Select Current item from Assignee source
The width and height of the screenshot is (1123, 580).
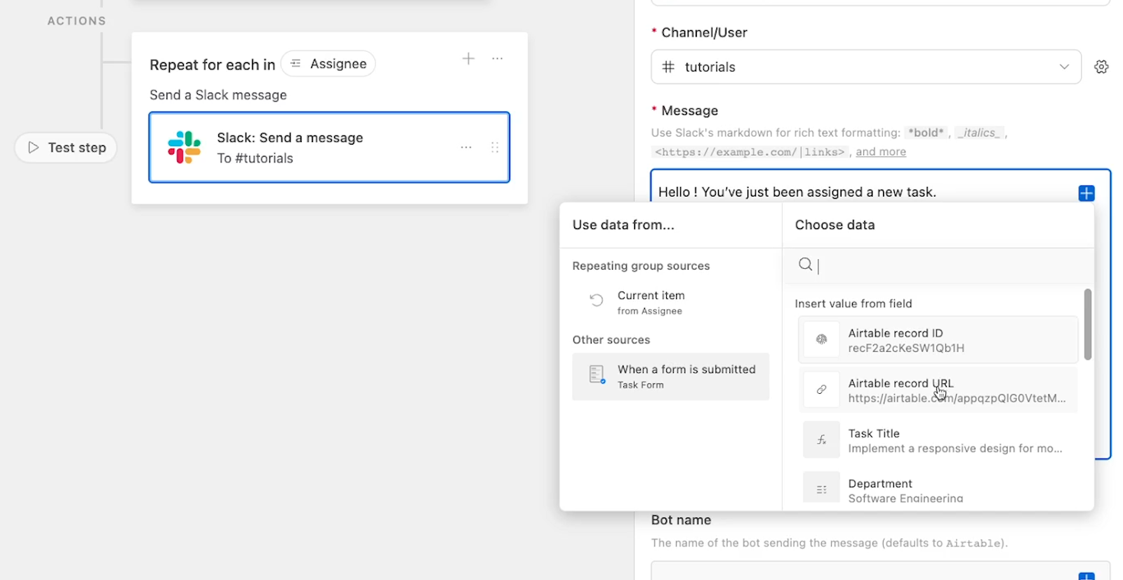point(670,303)
